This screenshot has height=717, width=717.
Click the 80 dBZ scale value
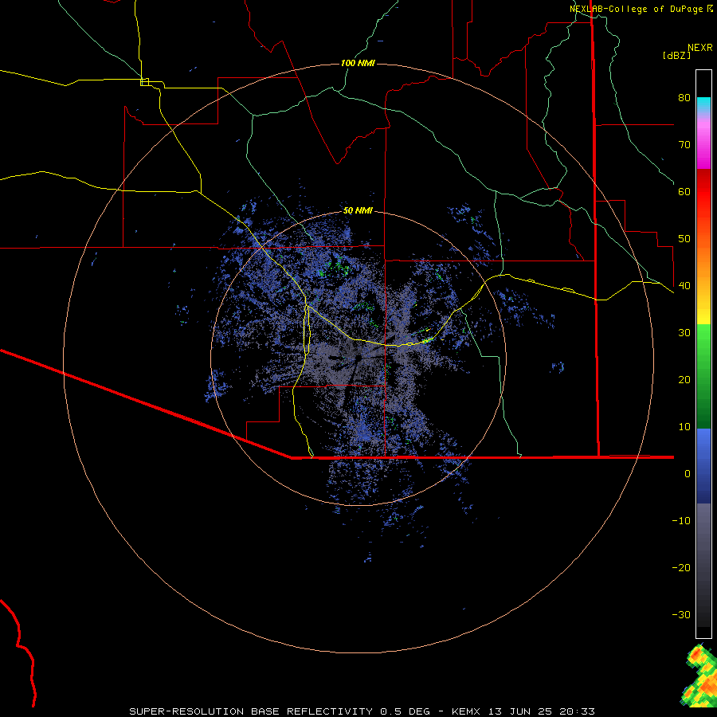click(684, 97)
